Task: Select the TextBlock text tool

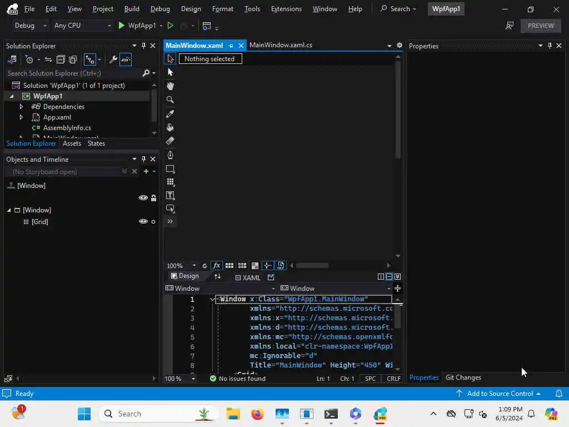Action: click(170, 195)
